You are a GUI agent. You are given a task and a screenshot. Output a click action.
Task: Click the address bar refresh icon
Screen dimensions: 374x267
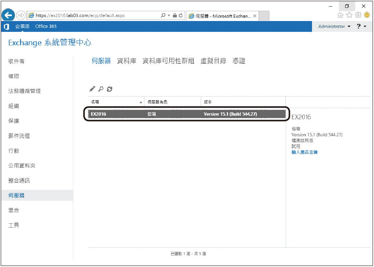[181, 15]
